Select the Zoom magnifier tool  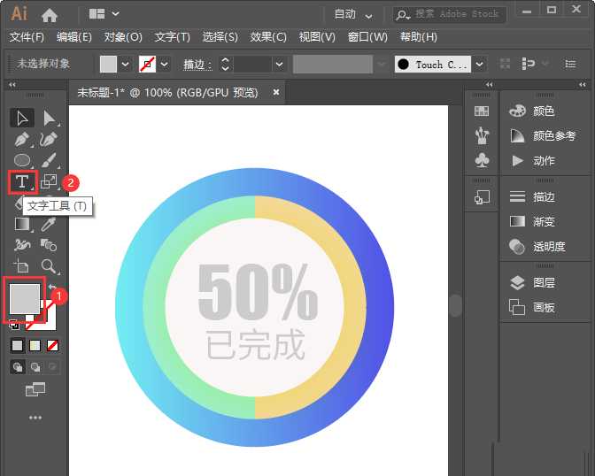pyautogui.click(x=50, y=265)
